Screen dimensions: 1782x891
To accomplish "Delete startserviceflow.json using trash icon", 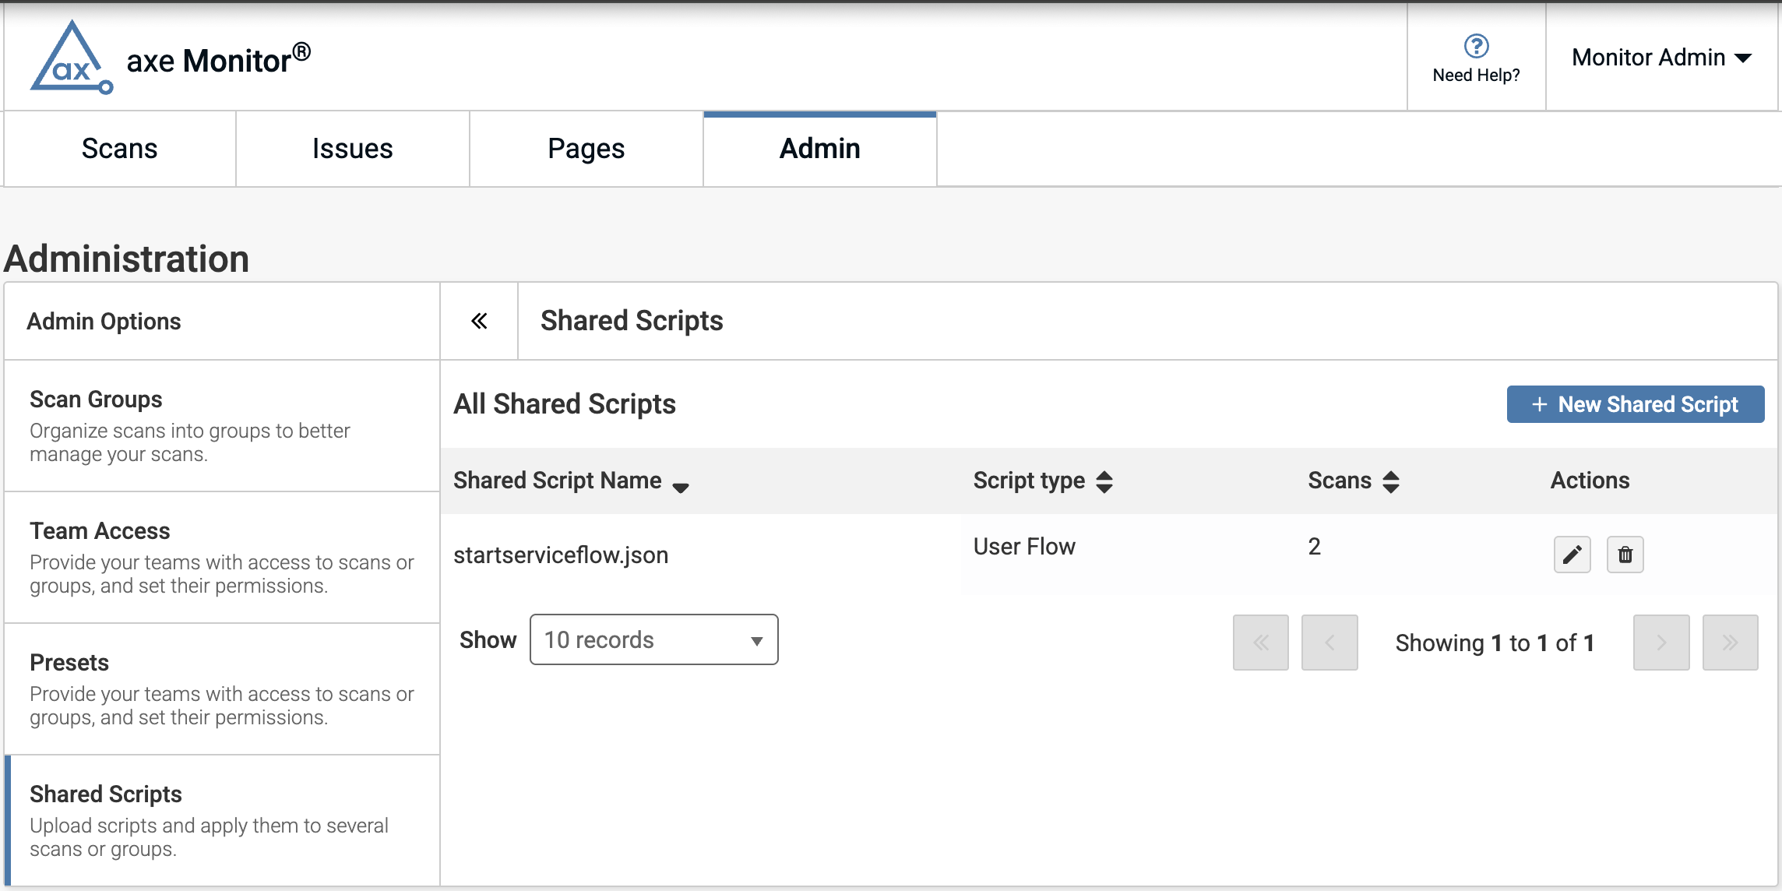I will tap(1625, 555).
